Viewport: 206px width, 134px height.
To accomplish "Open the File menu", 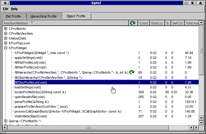I will tap(5, 9).
